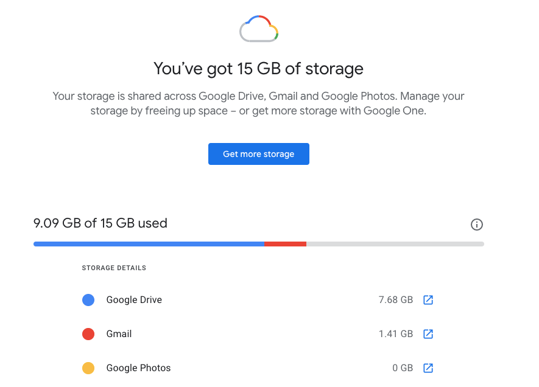Click the Google One cloud logo
Screen dimensions: 539x387
pos(259,29)
